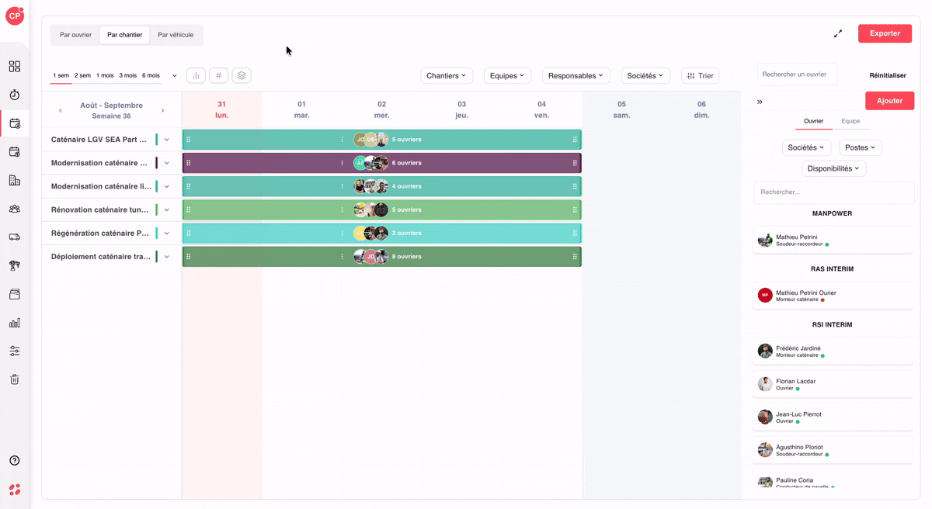
Task: Select the 2 sem time range
Action: (82, 75)
